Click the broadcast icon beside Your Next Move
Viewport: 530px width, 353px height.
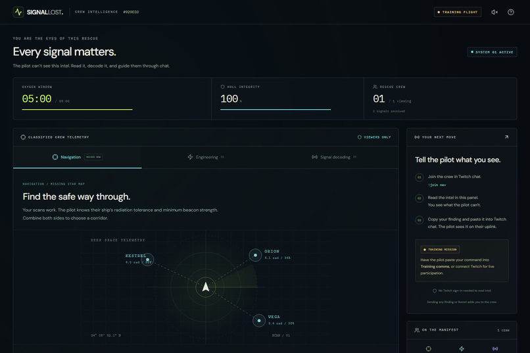pyautogui.click(x=417, y=137)
